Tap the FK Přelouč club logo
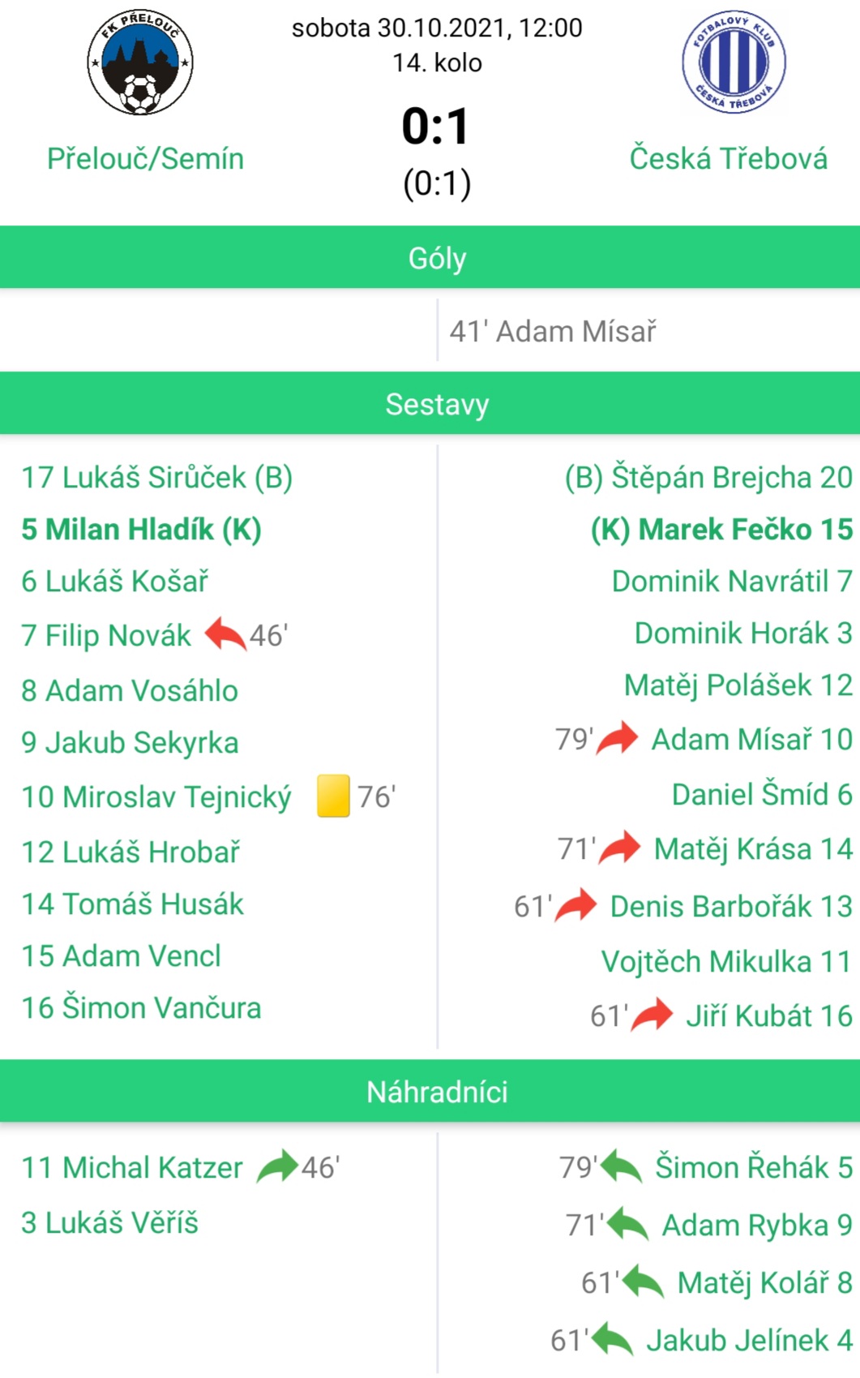 click(x=140, y=62)
